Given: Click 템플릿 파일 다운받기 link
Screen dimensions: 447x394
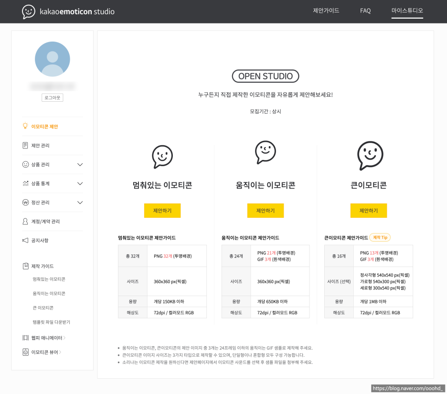Looking at the screenshot, I should (51, 322).
